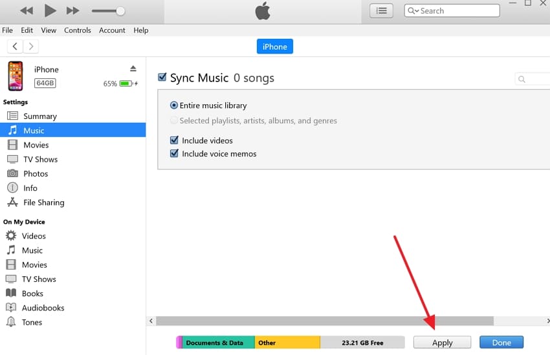Image resolution: width=550 pixels, height=355 pixels.
Task: Click the Videos gear icon
Action: pyautogui.click(x=11, y=235)
